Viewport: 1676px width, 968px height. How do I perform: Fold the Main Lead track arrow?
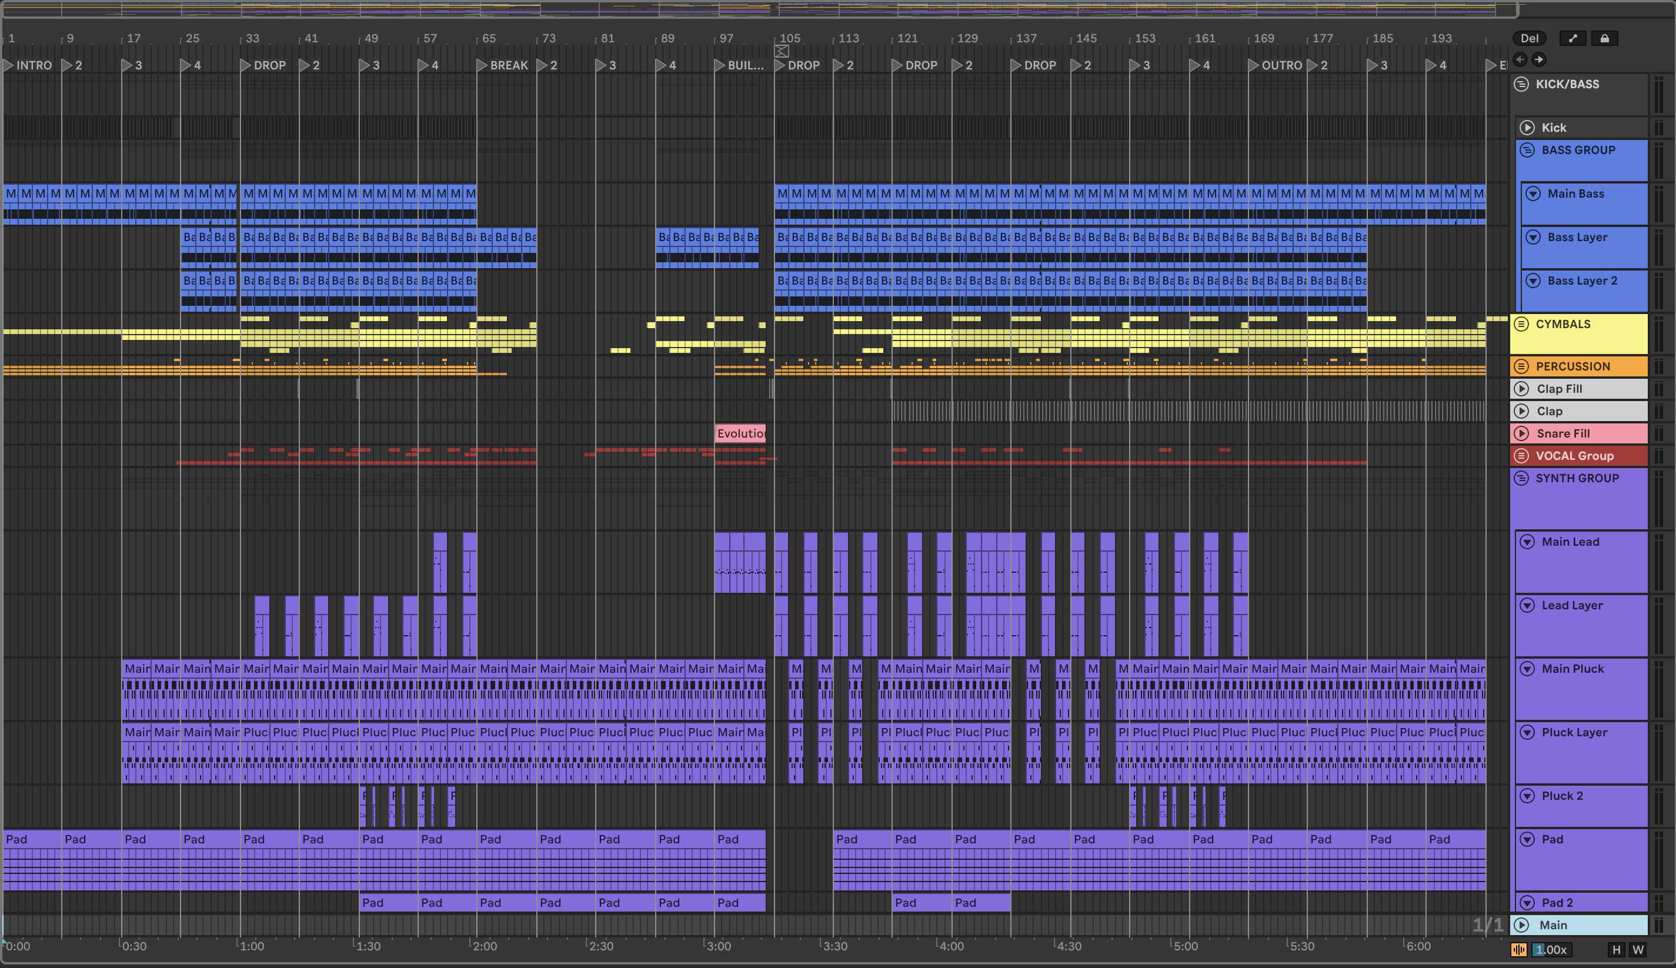[1527, 542]
